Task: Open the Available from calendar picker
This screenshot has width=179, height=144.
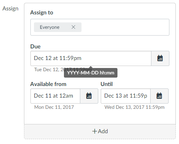Action: coord(89,96)
